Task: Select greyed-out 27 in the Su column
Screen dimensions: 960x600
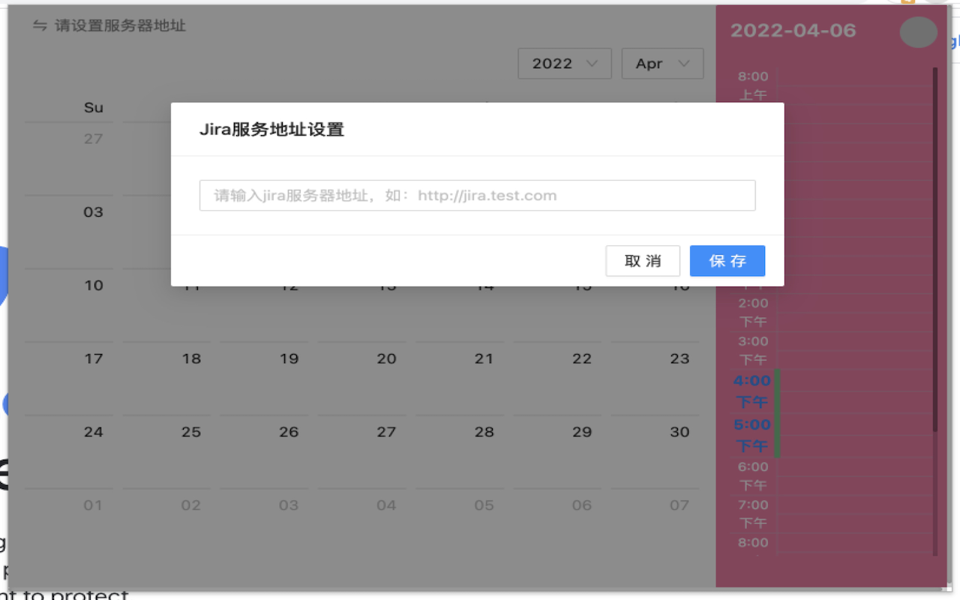Action: [x=93, y=139]
